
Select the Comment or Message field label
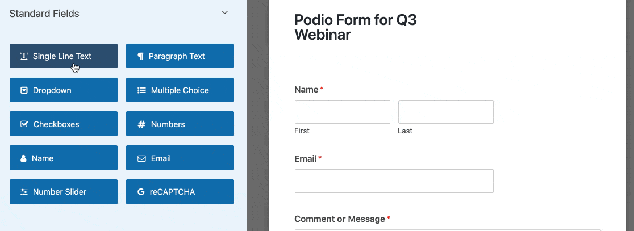(340, 219)
